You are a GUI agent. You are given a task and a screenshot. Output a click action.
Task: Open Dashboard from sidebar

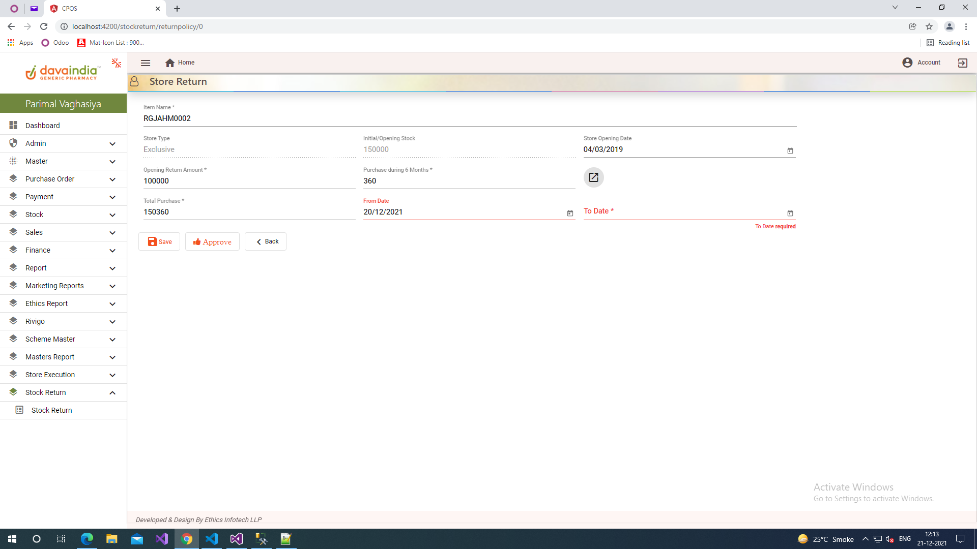pyautogui.click(x=43, y=126)
